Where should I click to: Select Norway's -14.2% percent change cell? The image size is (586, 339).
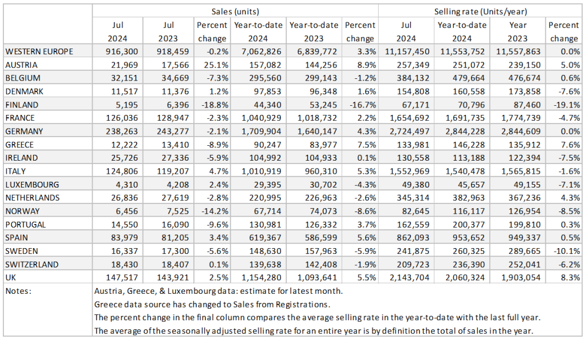click(212, 211)
